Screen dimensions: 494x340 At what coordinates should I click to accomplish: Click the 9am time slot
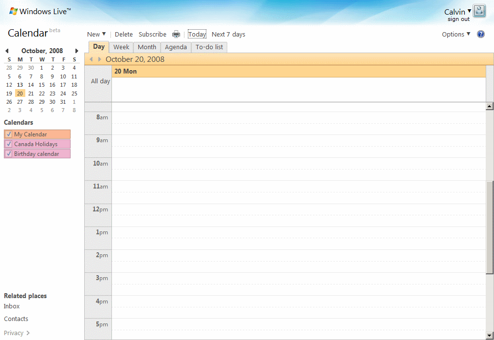point(298,146)
